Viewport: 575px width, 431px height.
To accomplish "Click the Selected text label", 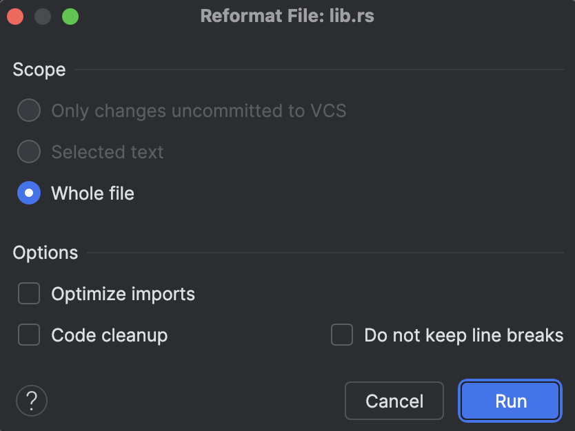I will click(x=107, y=152).
